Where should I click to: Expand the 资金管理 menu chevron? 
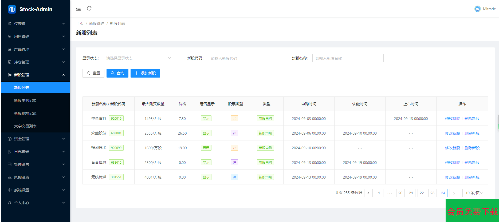pyautogui.click(x=64, y=139)
